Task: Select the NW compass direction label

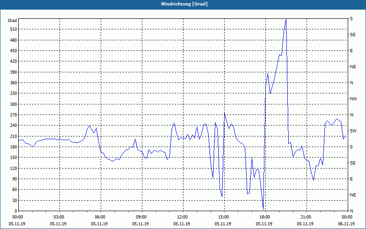Action: click(x=353, y=99)
